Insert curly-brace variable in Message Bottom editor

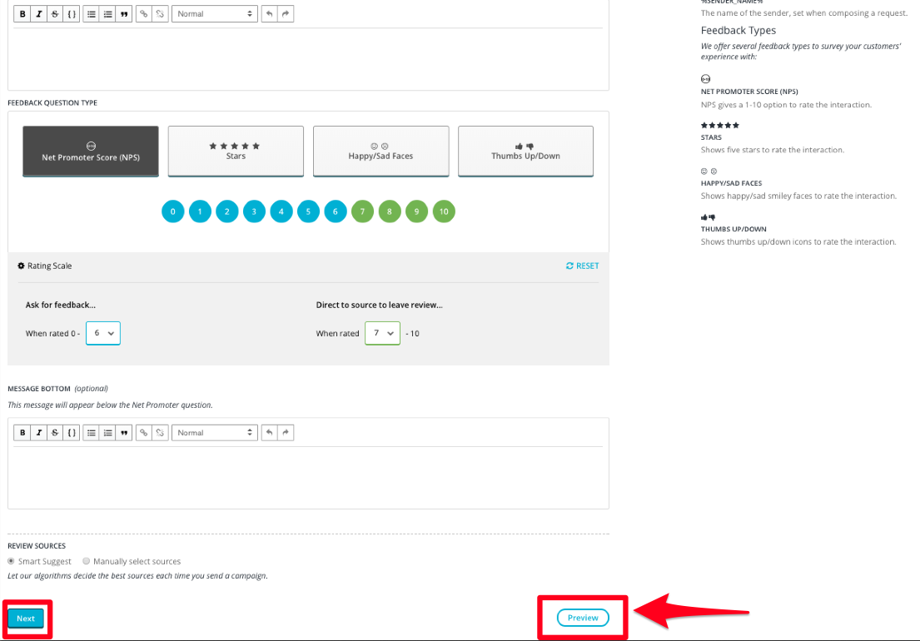(x=72, y=433)
